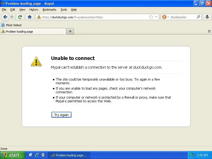
Task: Click the 2:56 AM taskbar clock
Action: tap(202, 155)
